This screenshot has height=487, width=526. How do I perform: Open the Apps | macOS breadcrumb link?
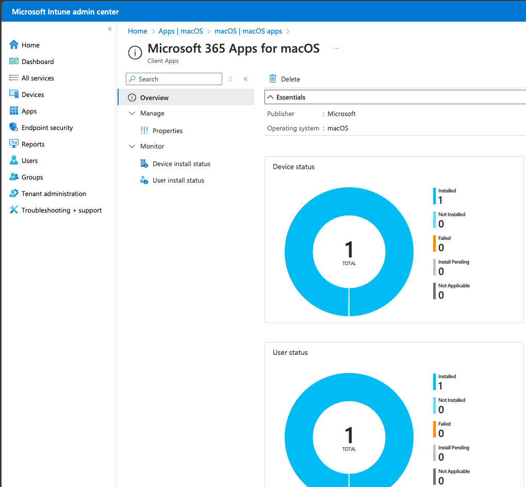(x=180, y=31)
